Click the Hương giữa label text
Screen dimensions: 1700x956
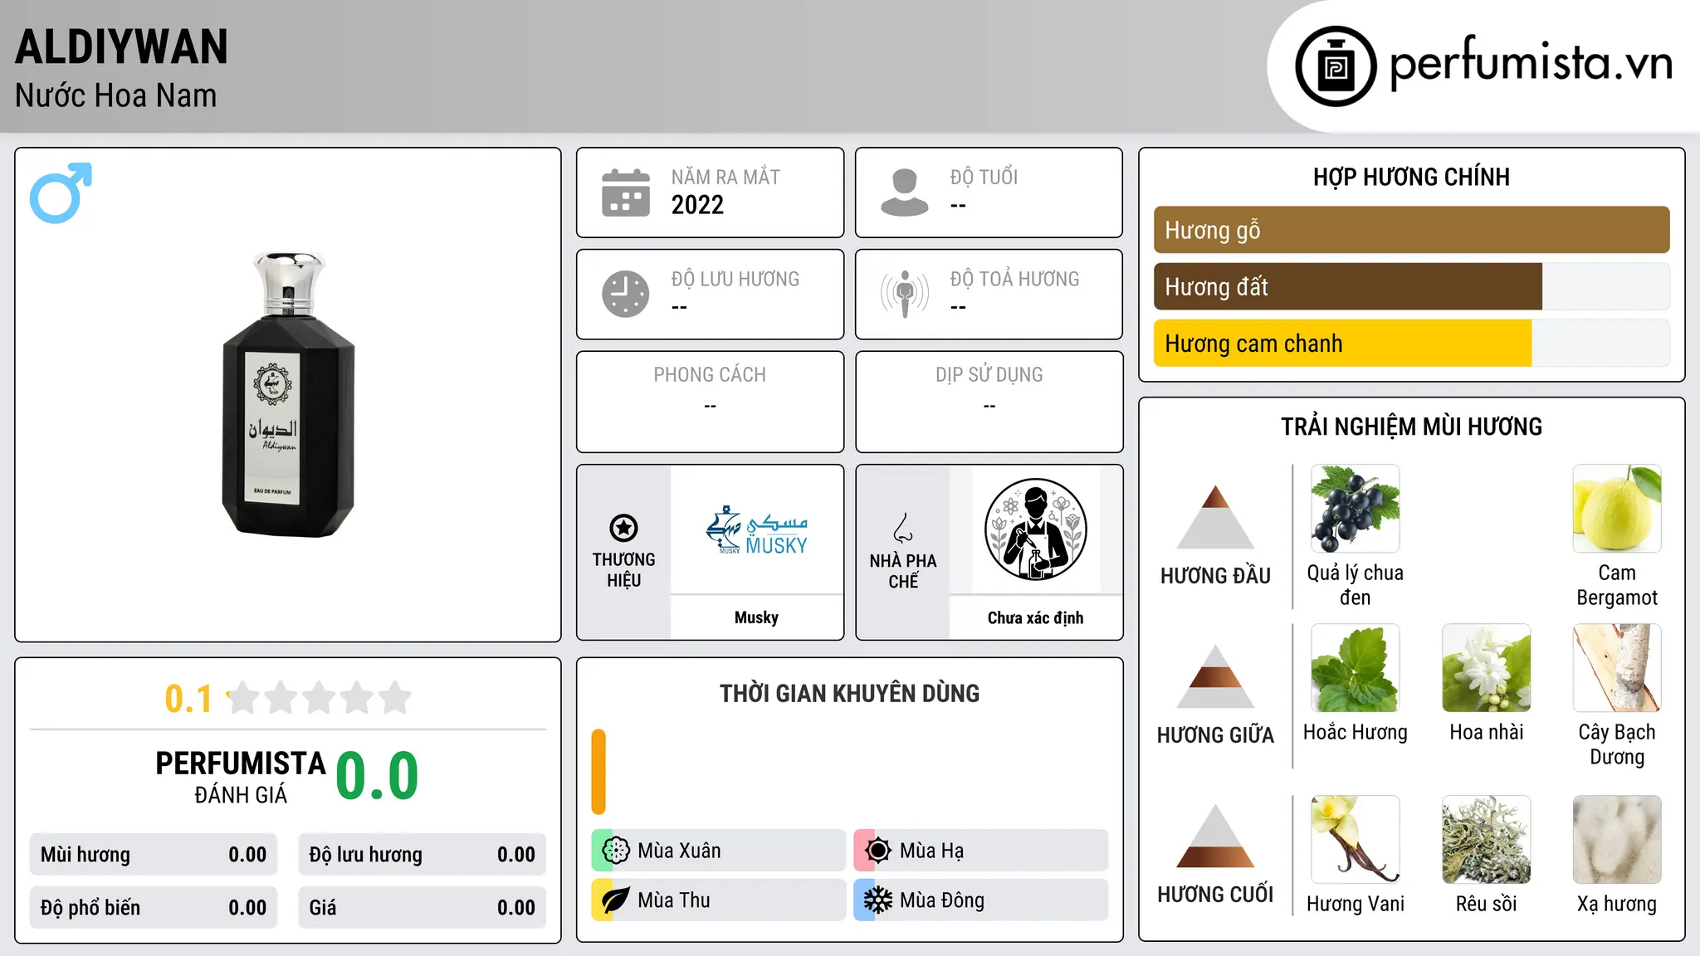point(1215,734)
